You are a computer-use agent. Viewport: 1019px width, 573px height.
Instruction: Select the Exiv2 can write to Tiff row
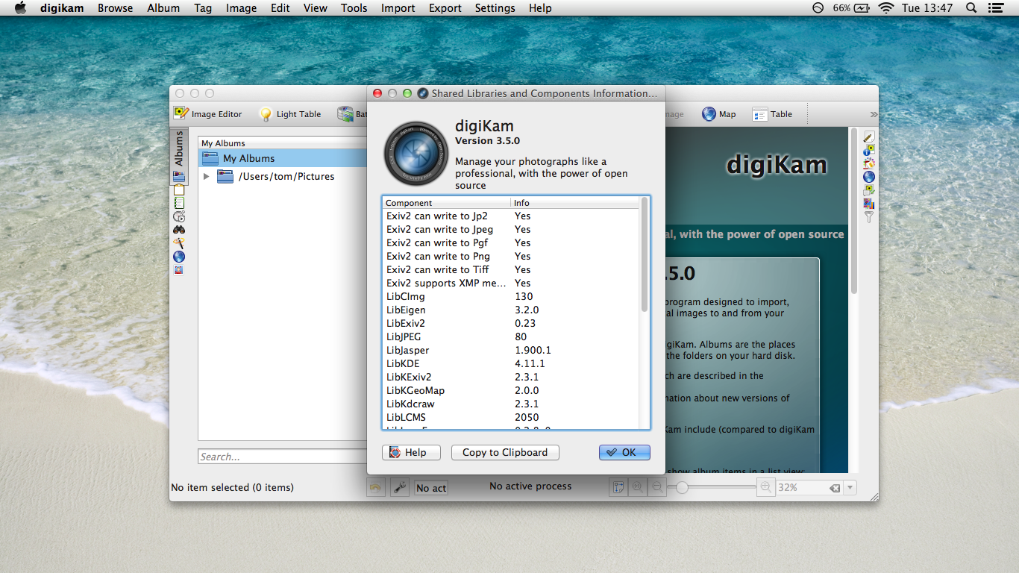[x=511, y=269]
